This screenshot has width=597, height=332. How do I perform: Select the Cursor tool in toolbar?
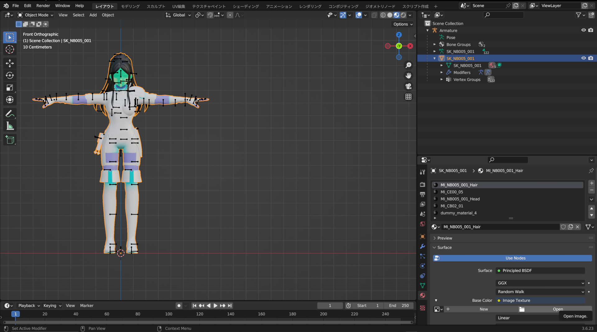tap(10, 49)
